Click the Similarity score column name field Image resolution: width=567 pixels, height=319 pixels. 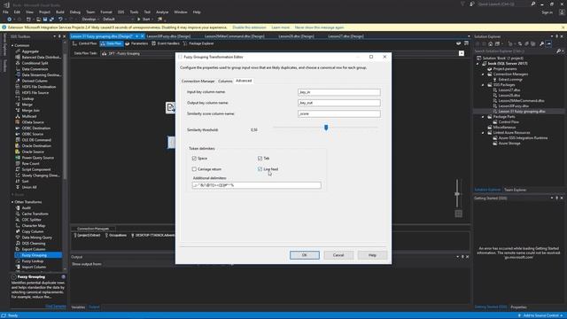[338, 113]
